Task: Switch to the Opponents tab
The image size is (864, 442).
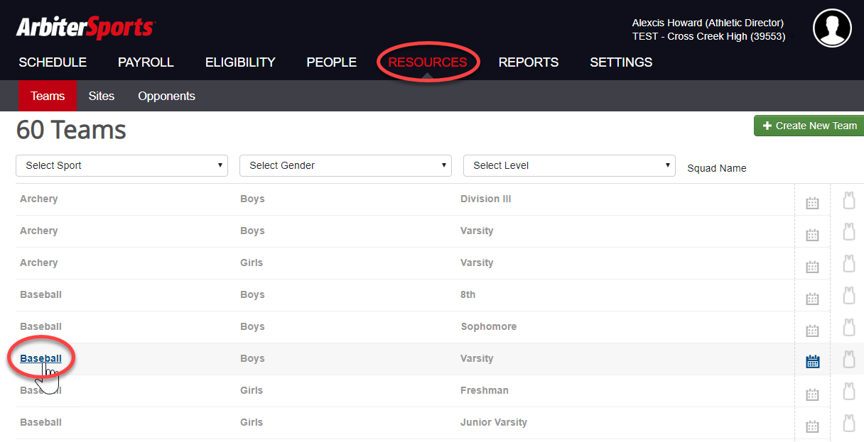Action: point(166,96)
